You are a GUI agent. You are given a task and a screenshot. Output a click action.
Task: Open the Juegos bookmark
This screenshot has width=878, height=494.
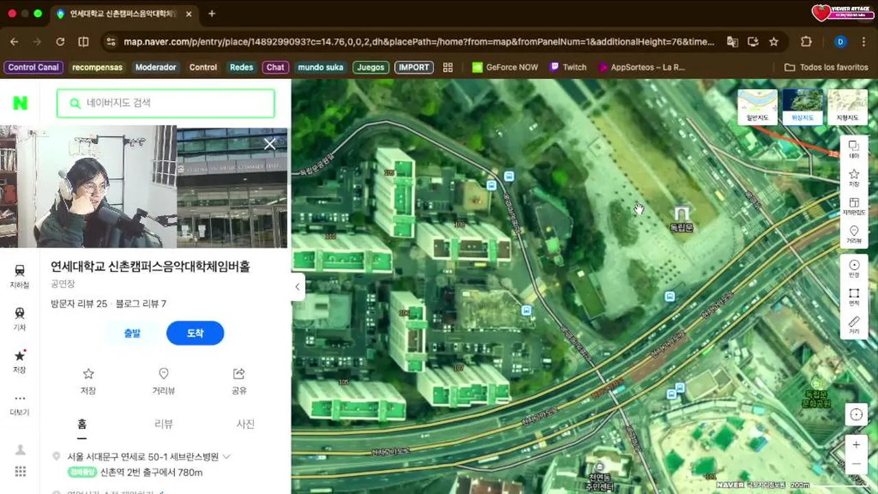tap(371, 67)
